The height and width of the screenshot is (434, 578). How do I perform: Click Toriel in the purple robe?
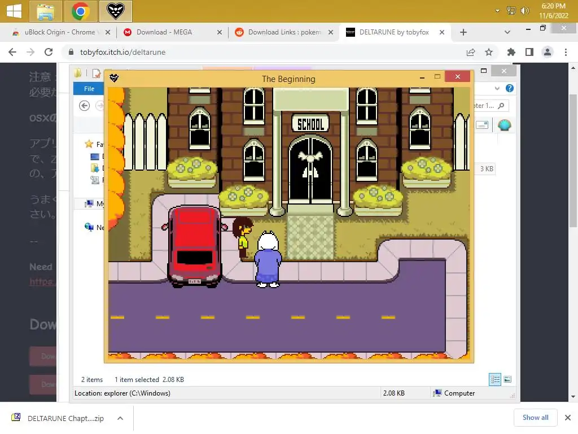[268, 259]
